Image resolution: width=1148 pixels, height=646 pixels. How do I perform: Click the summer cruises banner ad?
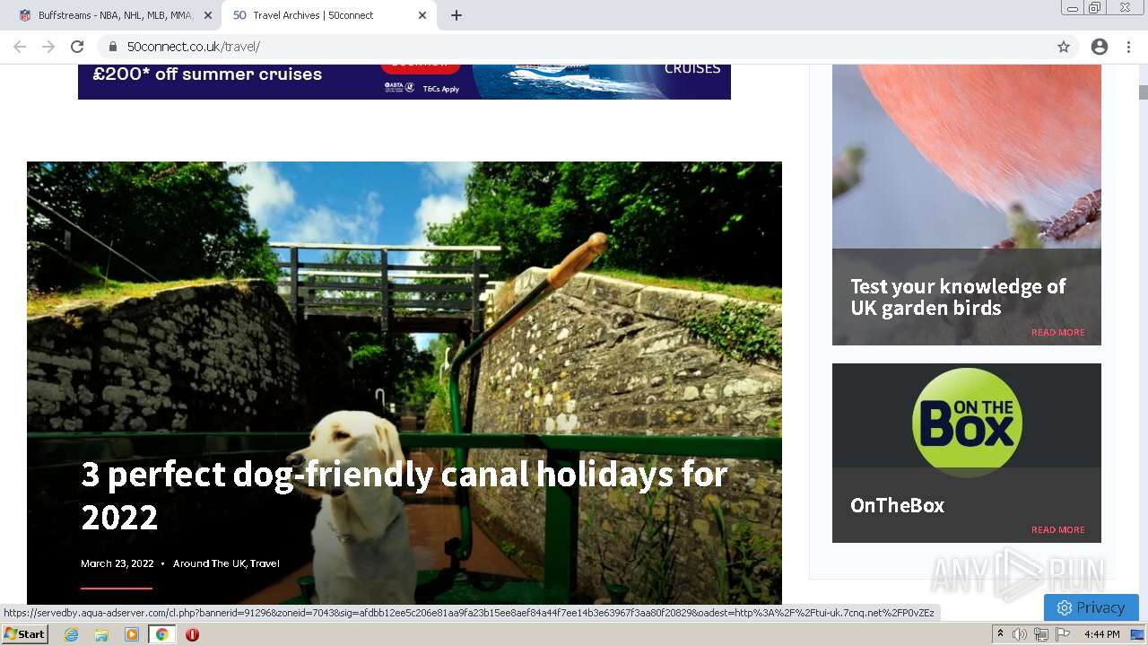coord(404,81)
